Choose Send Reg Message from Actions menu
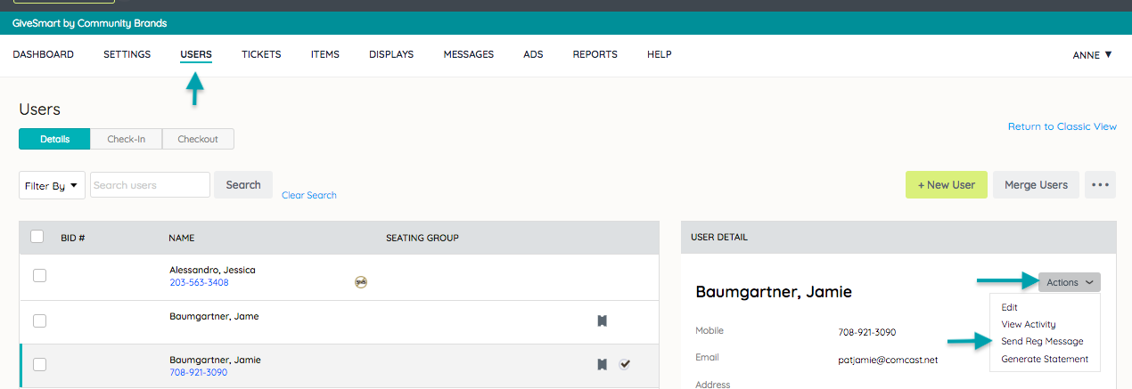 (1042, 342)
